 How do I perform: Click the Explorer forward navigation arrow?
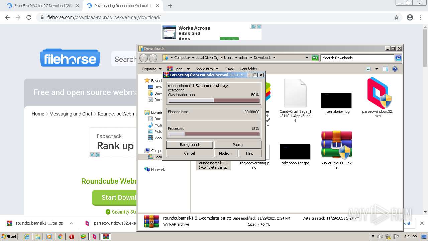tap(153, 58)
